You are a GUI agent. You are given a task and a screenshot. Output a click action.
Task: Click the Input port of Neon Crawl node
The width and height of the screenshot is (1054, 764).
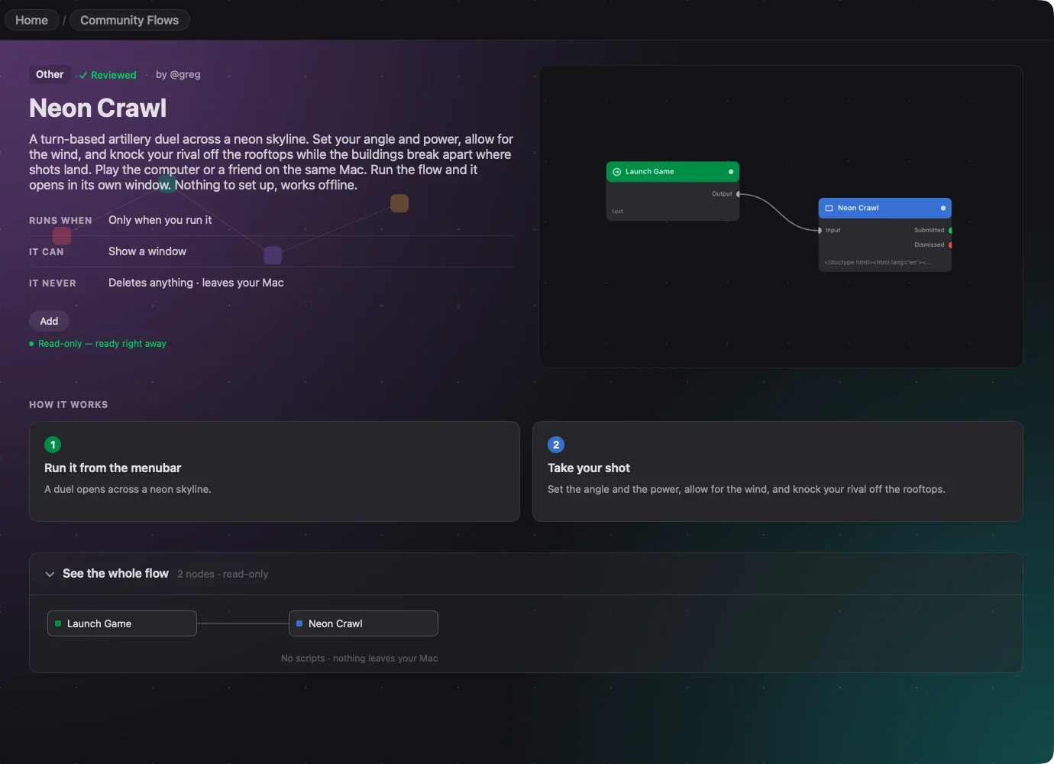pos(820,230)
